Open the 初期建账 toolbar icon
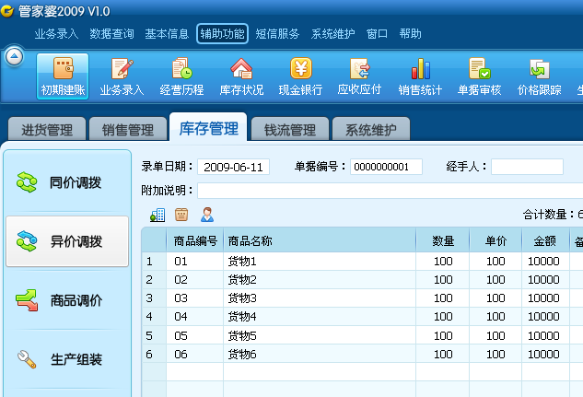 point(63,76)
